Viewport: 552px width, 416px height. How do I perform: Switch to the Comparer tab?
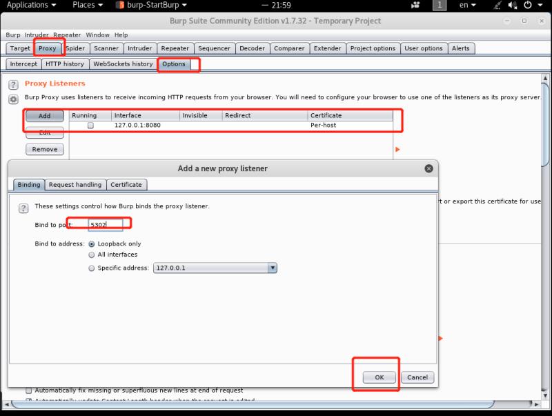[x=289, y=48]
